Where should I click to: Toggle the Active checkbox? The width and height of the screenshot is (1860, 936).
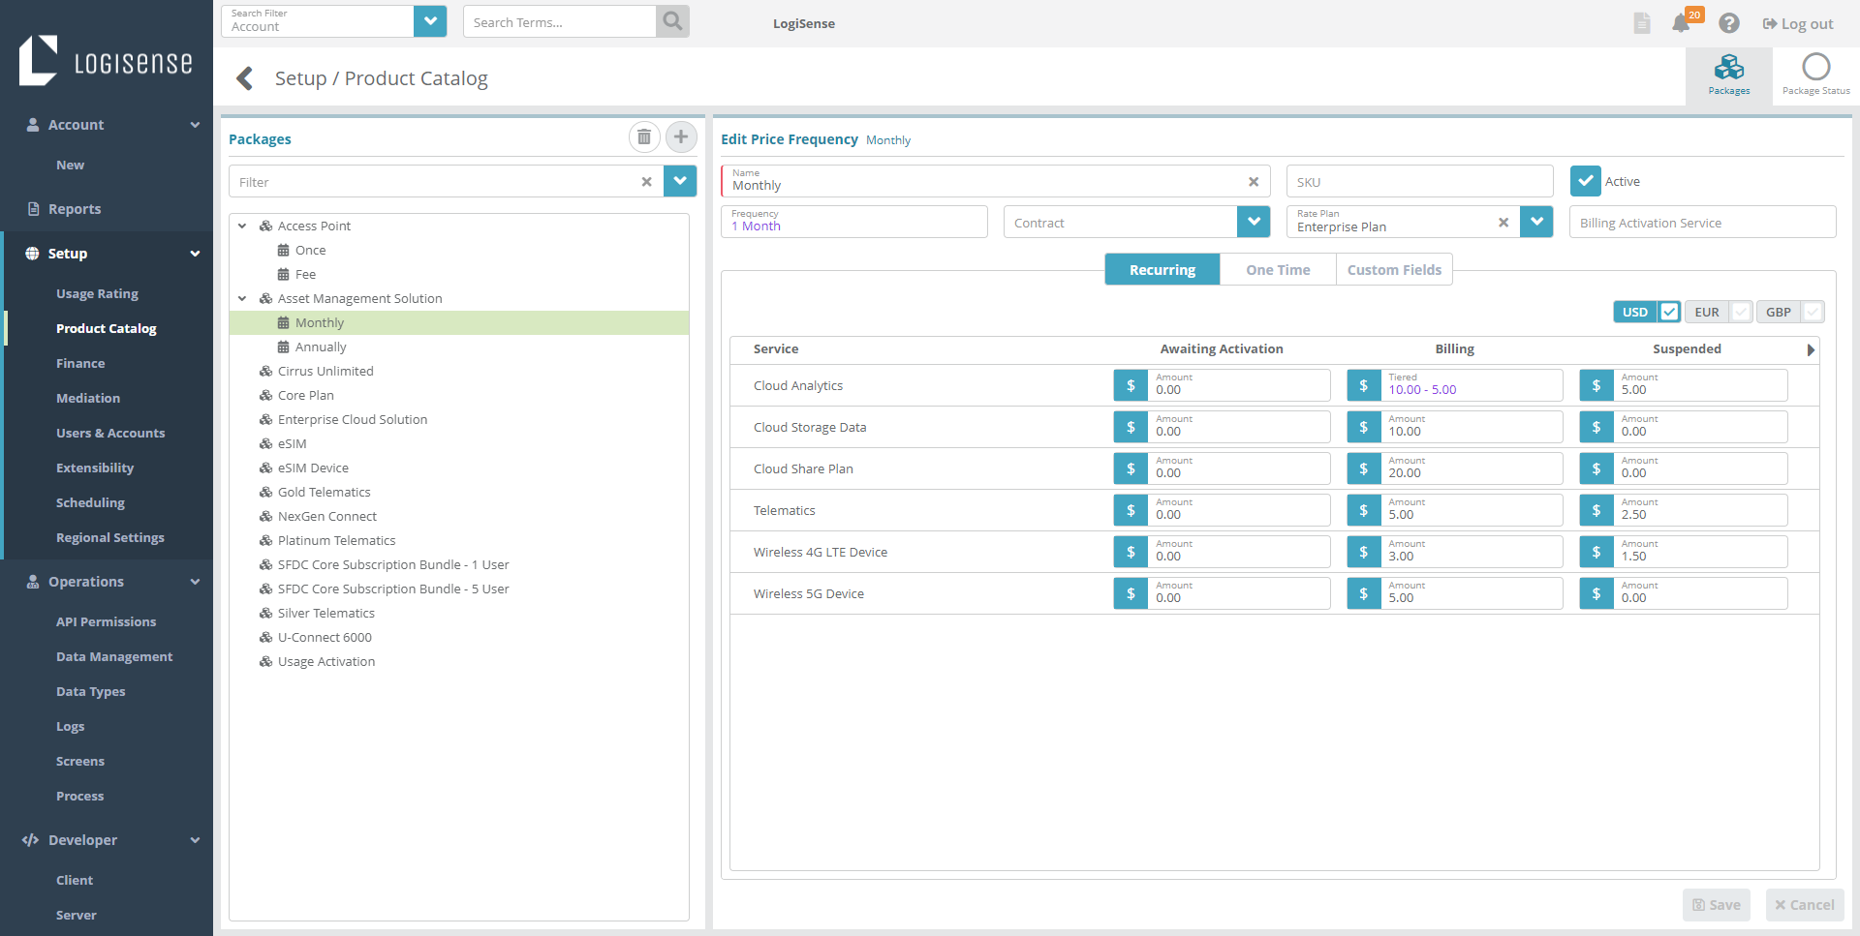point(1585,181)
